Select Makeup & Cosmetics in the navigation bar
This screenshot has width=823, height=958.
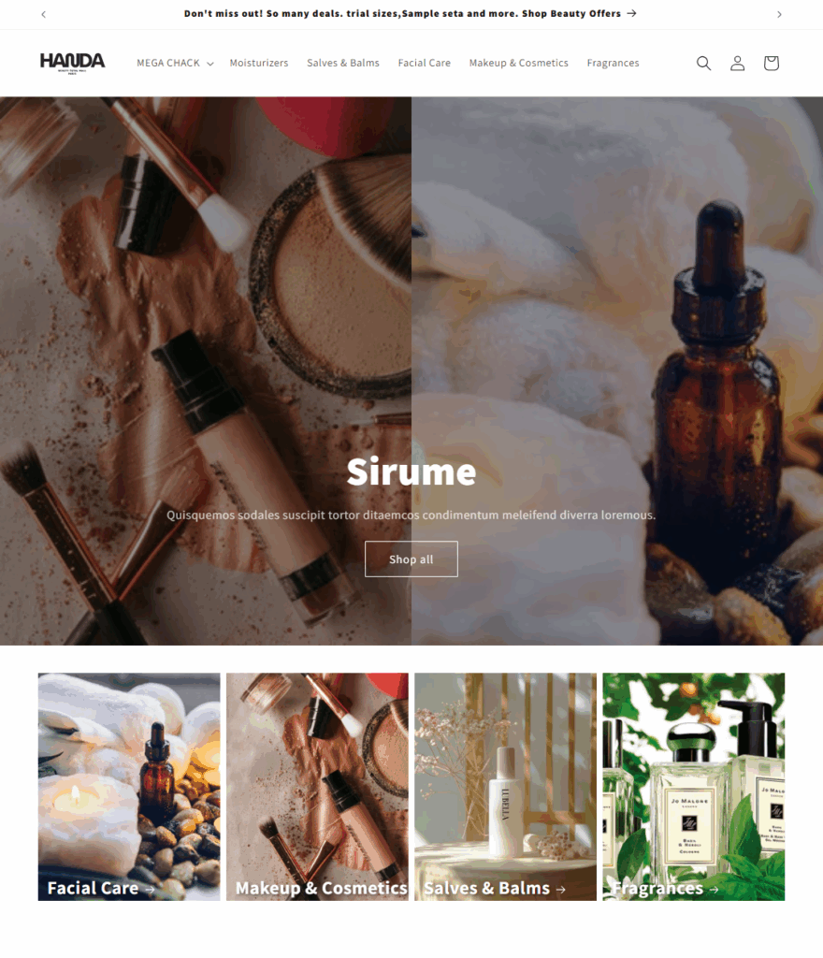[x=518, y=63]
